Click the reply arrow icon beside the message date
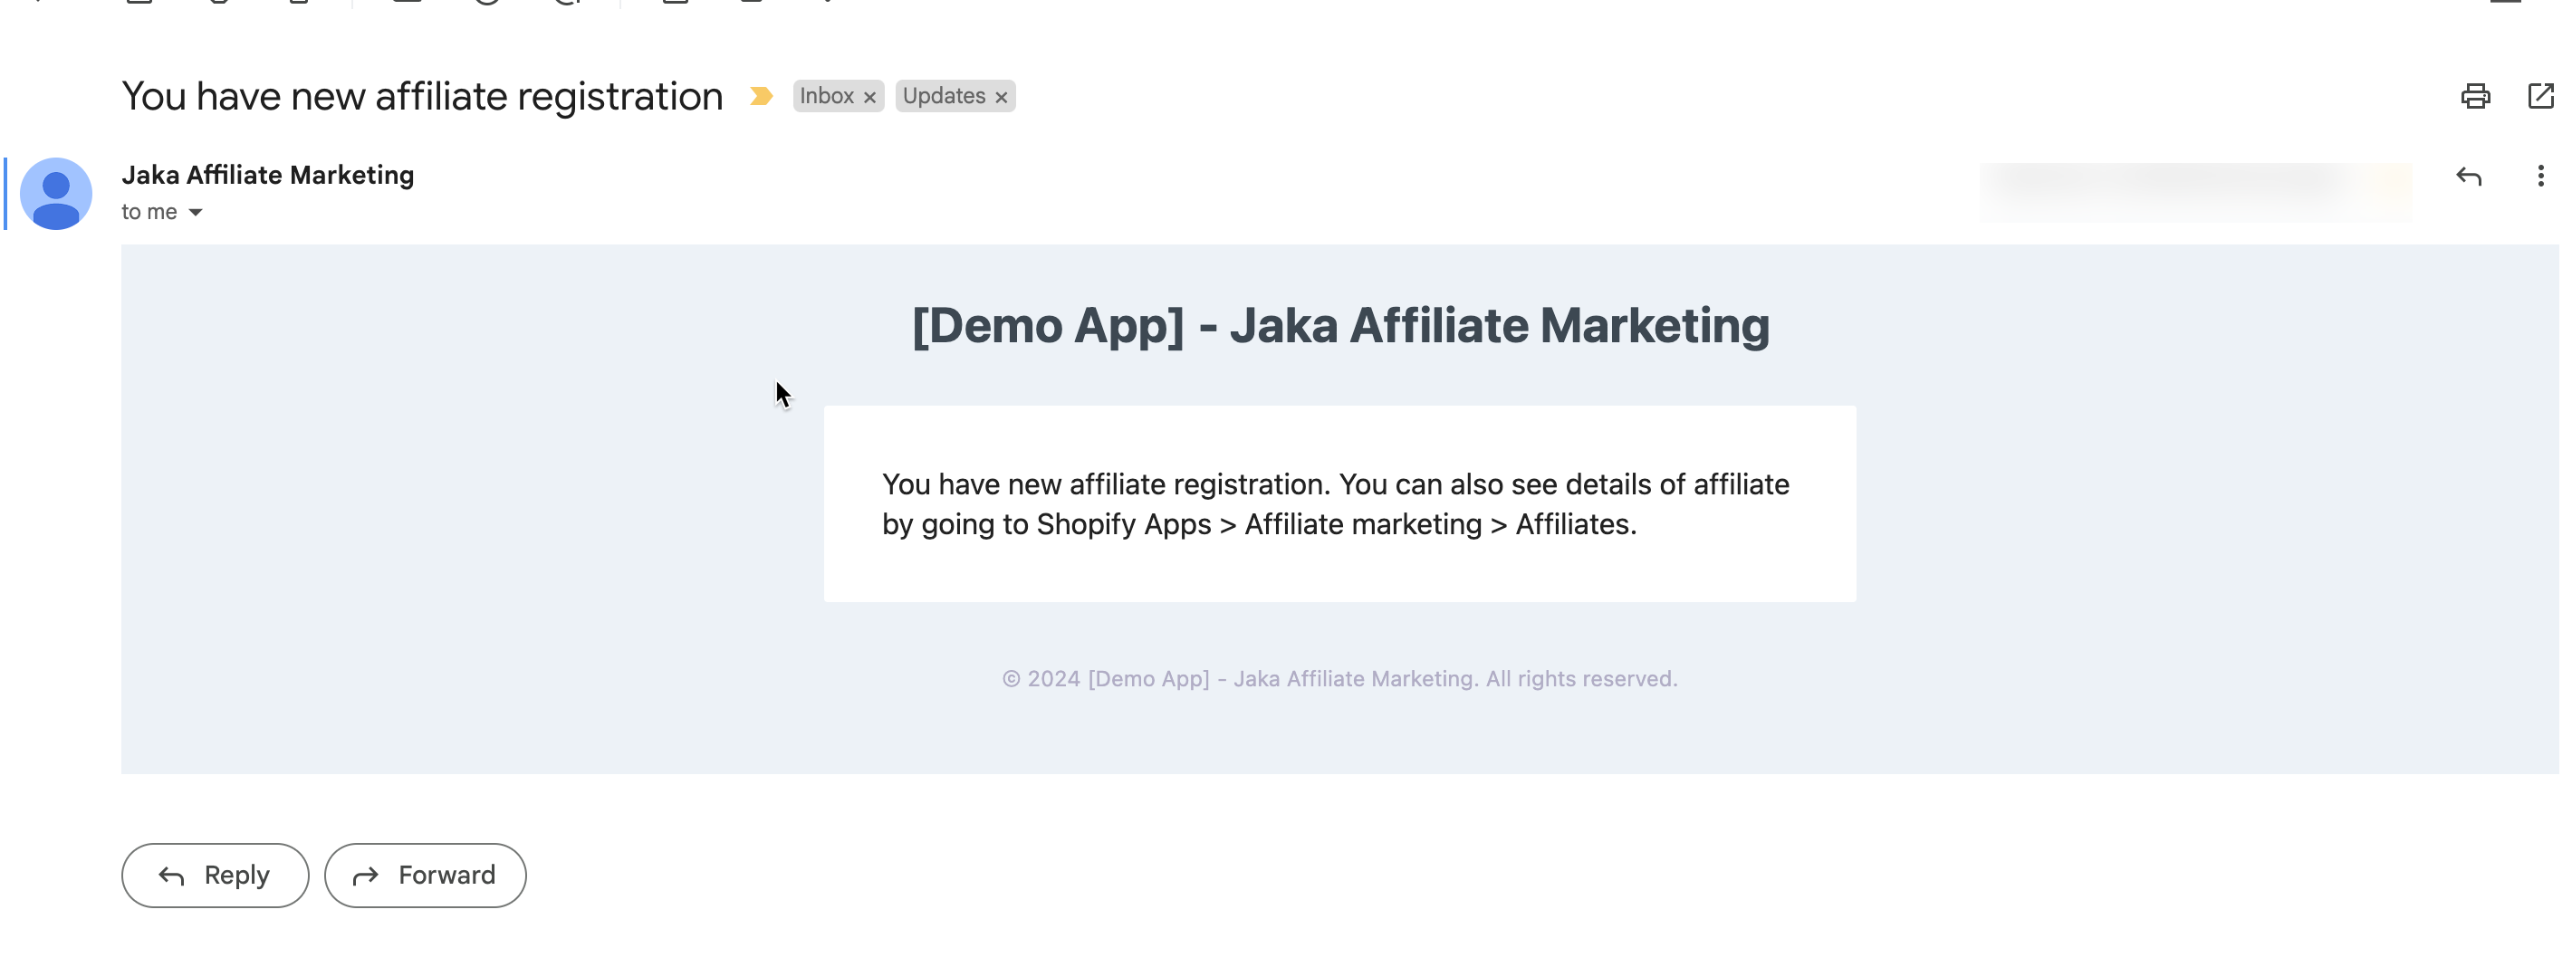The width and height of the screenshot is (2572, 967). (2468, 177)
